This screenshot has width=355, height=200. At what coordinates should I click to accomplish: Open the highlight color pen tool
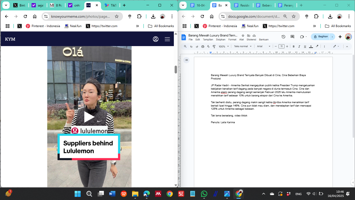coord(317,46)
